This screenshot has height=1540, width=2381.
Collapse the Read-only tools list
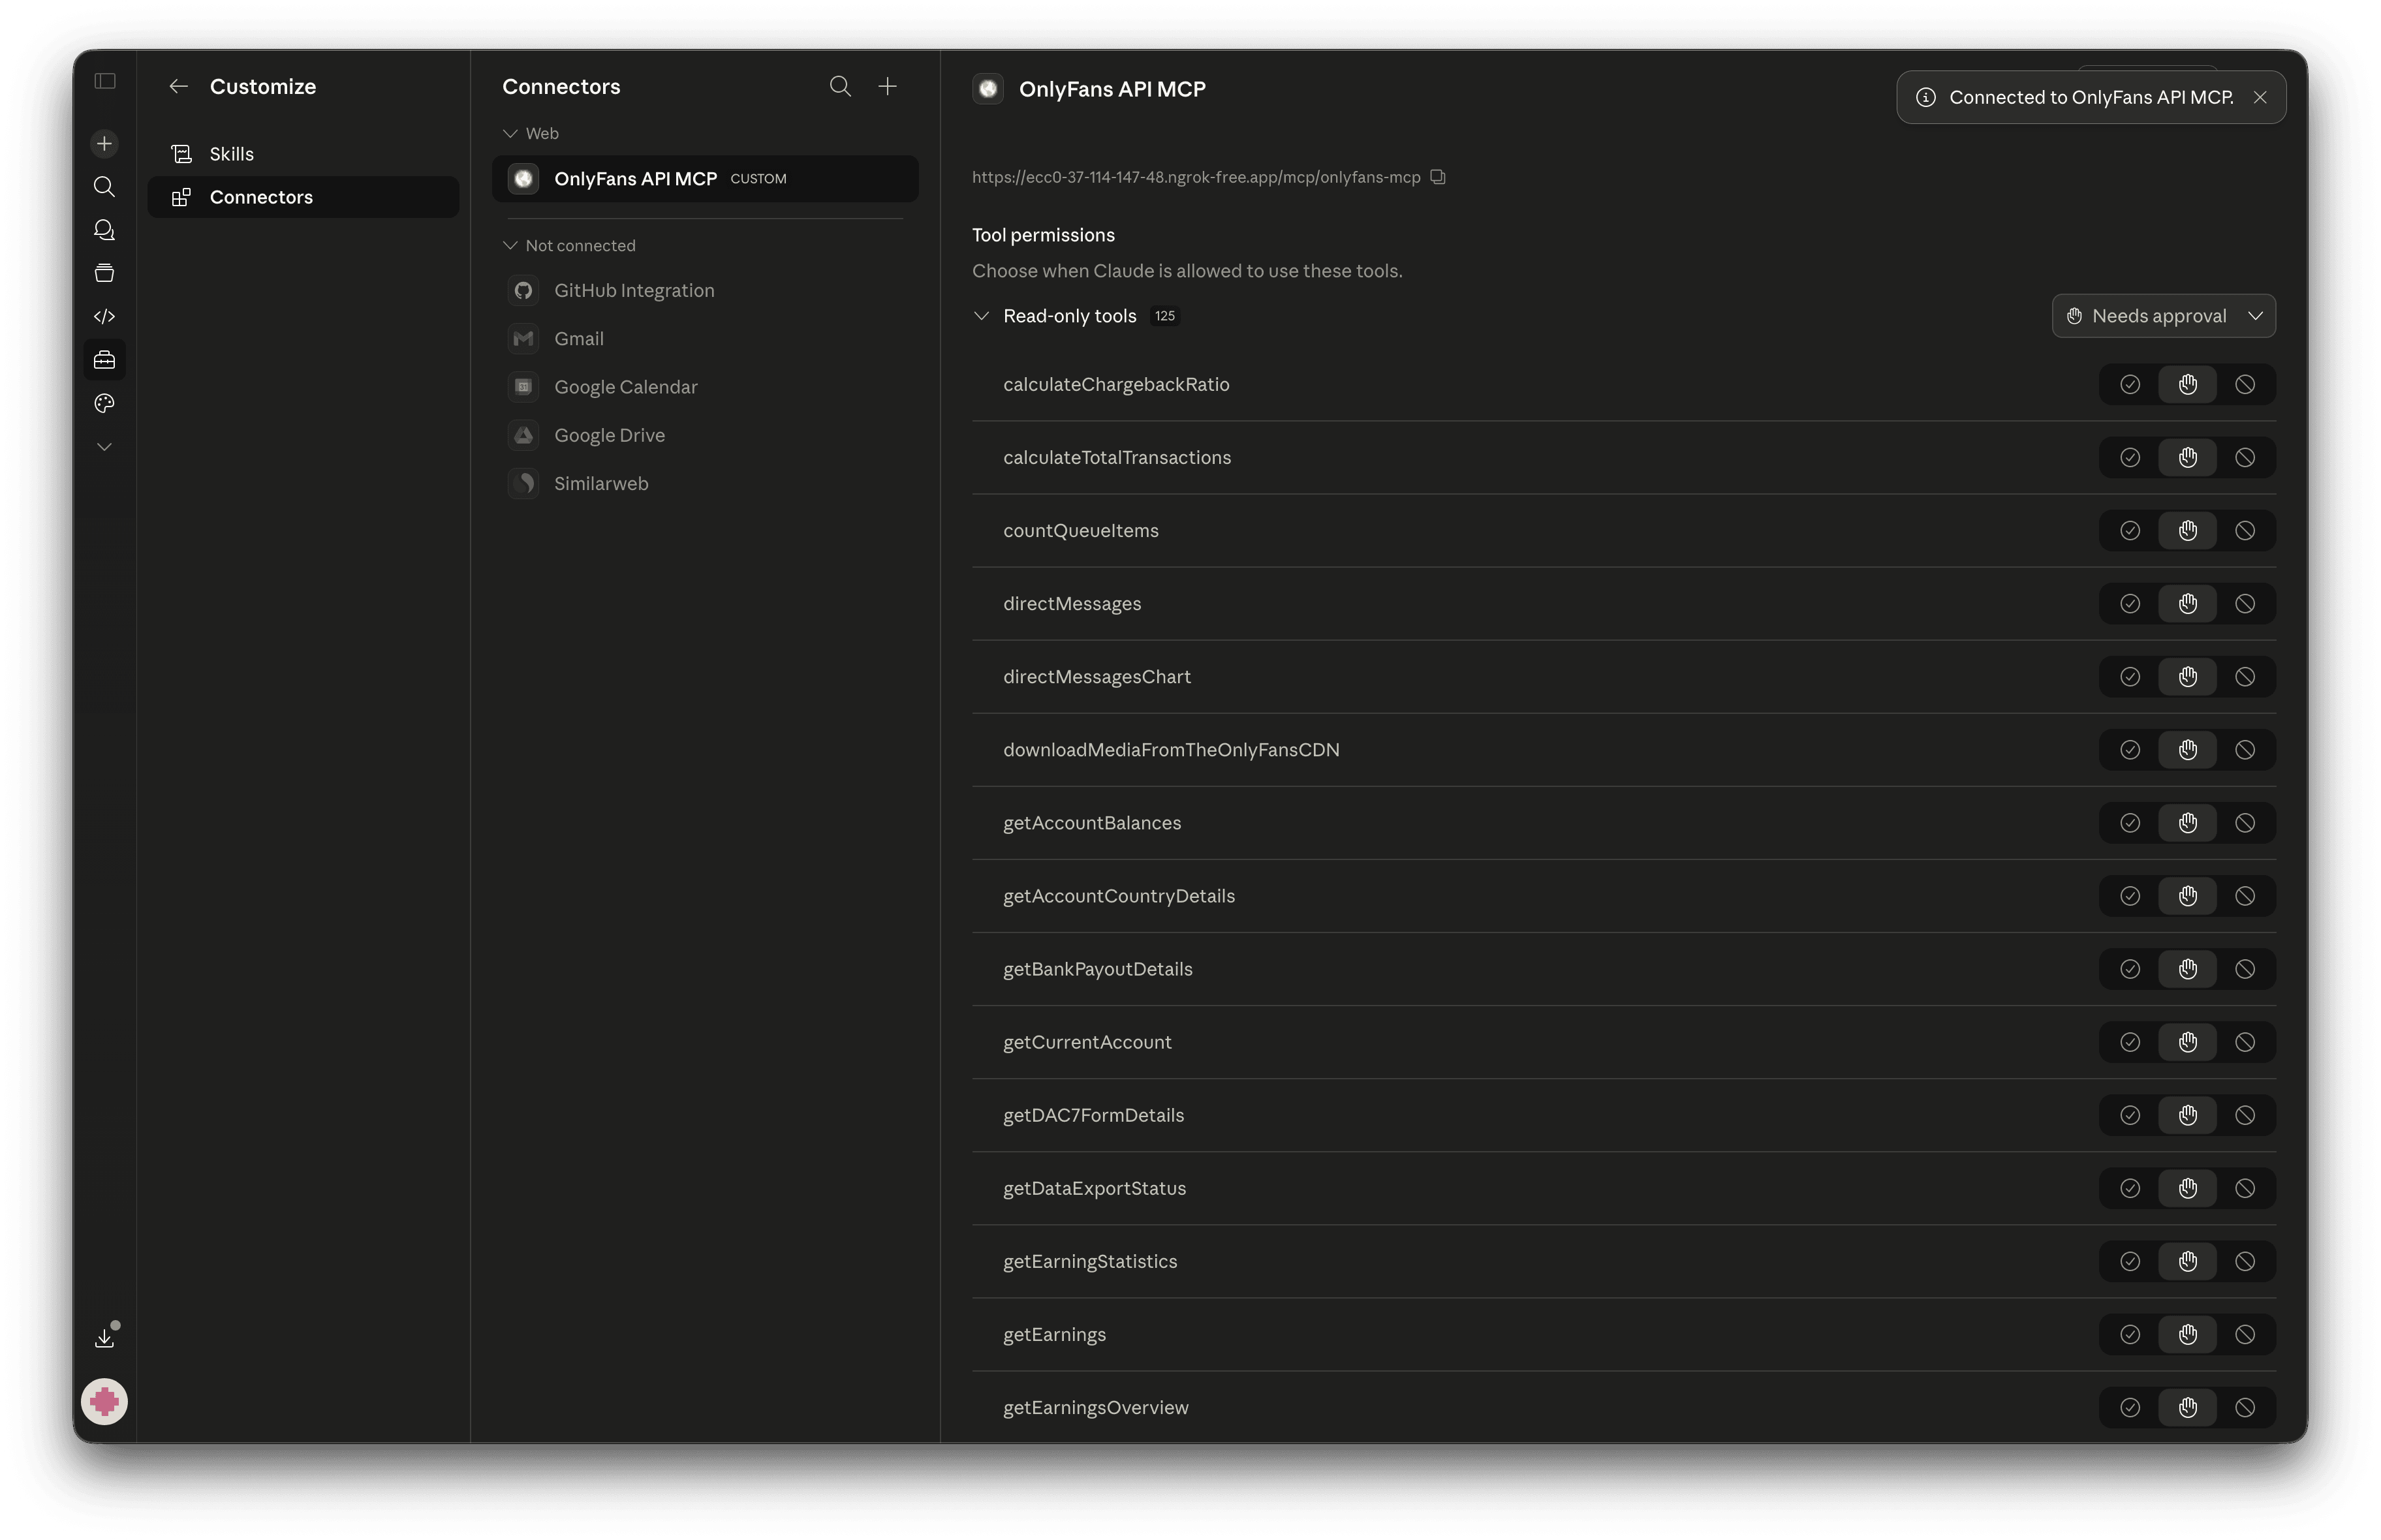981,316
